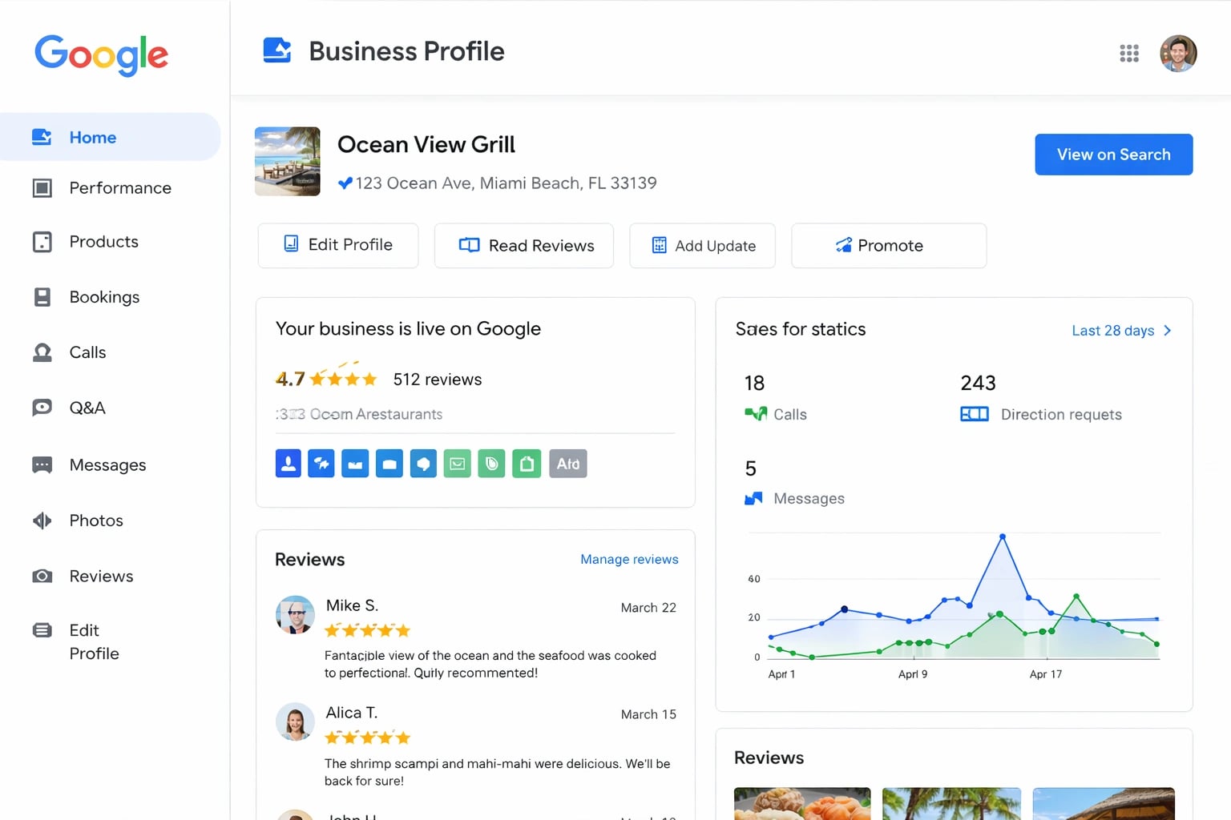Select the blue person share icon
This screenshot has height=820, width=1231.
(288, 463)
